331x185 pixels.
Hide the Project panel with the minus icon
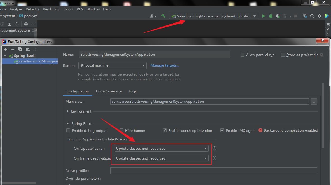click(33, 24)
